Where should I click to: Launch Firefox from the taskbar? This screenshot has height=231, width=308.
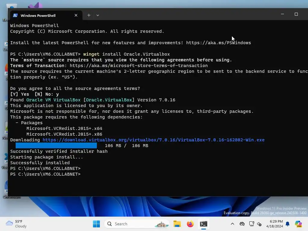click(x=190, y=224)
